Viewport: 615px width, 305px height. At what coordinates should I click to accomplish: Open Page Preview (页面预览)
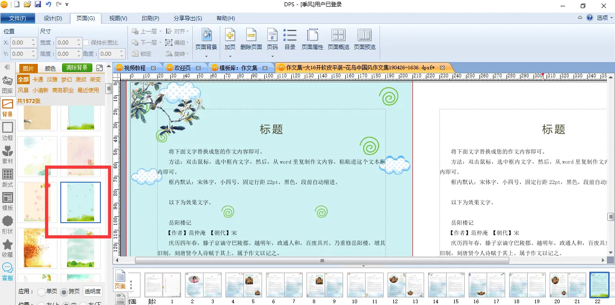tap(364, 36)
